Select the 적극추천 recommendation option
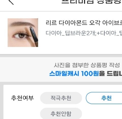 pyautogui.click(x=61, y=98)
